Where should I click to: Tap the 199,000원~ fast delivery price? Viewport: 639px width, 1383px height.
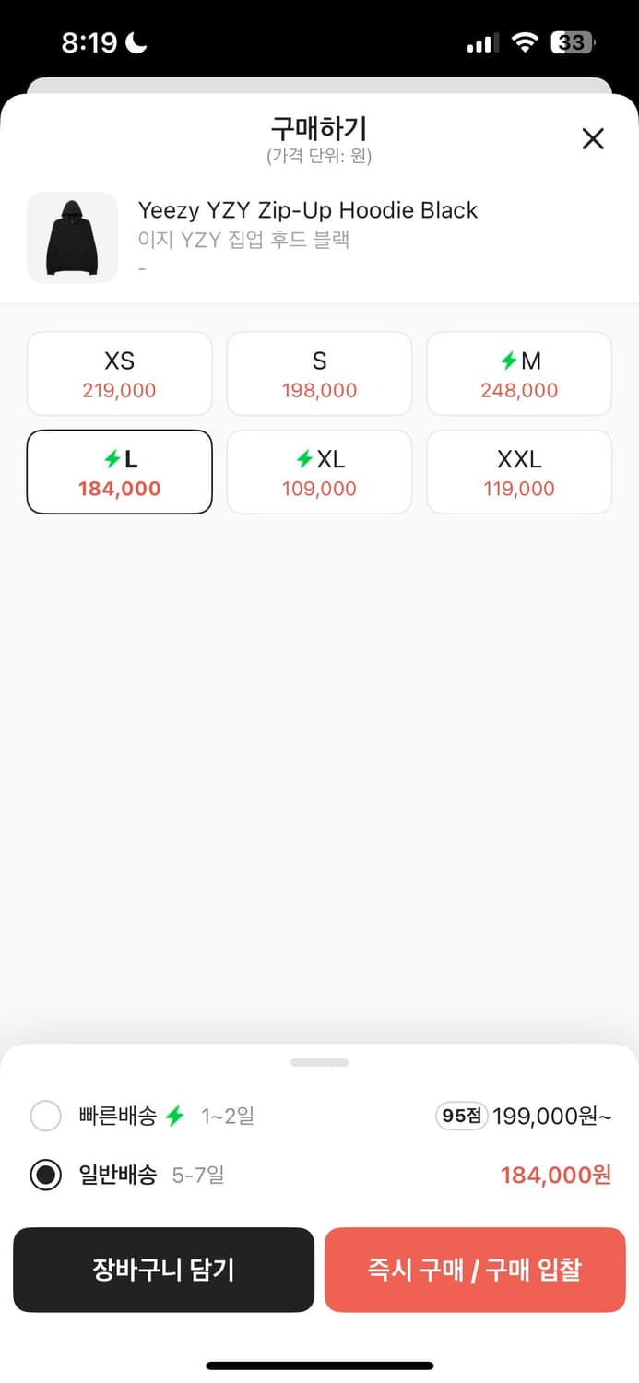[x=551, y=1117]
